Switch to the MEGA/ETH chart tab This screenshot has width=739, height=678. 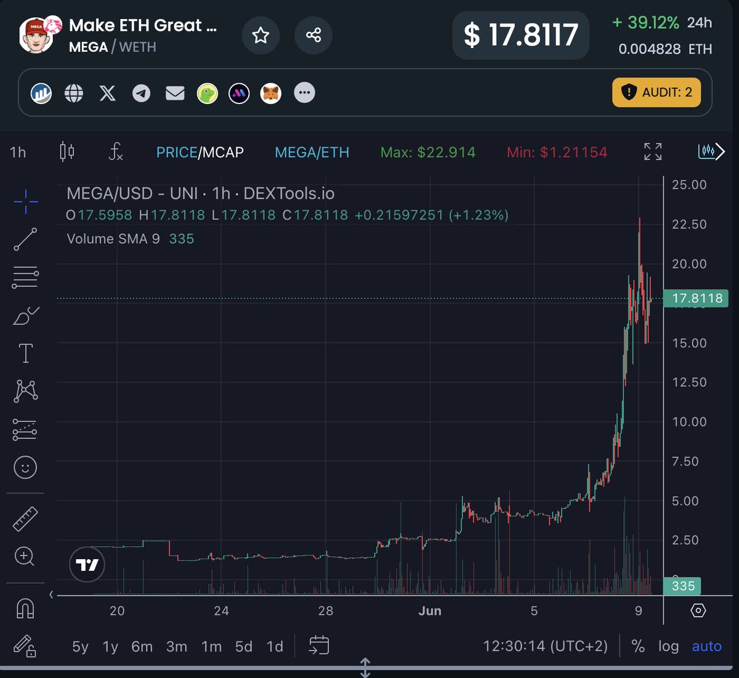pos(312,152)
